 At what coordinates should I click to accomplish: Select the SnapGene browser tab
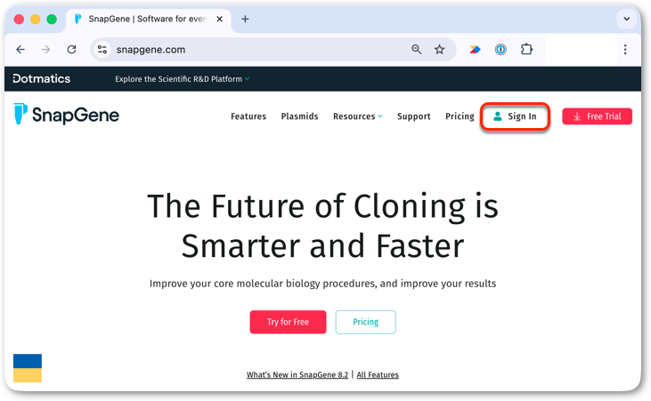pos(148,19)
